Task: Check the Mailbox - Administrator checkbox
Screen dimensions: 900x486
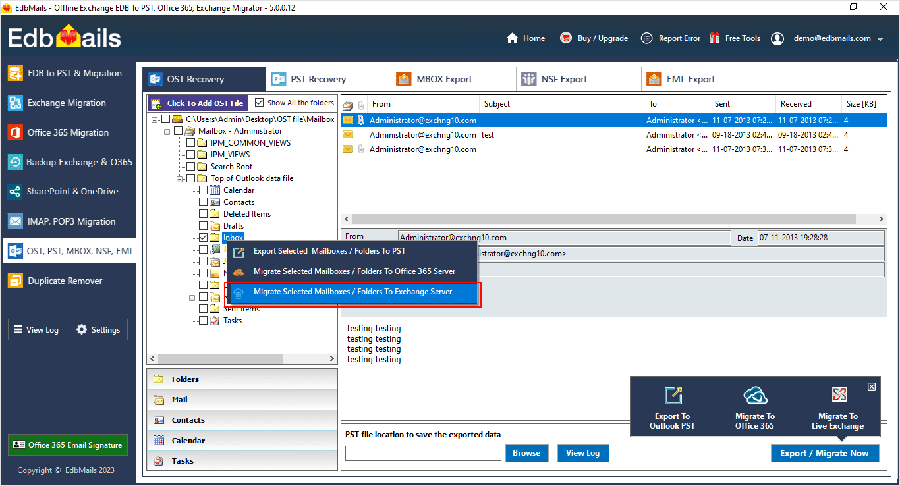Action: pos(178,131)
